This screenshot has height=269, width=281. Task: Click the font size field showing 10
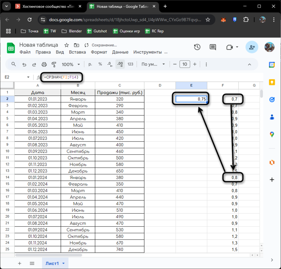(x=184, y=64)
